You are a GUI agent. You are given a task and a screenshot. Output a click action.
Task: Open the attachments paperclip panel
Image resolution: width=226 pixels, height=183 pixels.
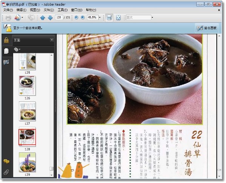point(6,172)
